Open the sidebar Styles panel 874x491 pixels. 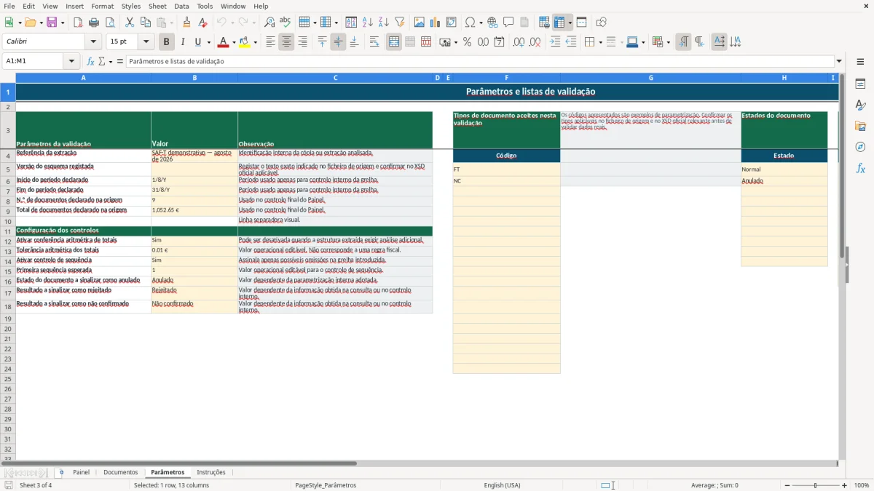click(860, 105)
